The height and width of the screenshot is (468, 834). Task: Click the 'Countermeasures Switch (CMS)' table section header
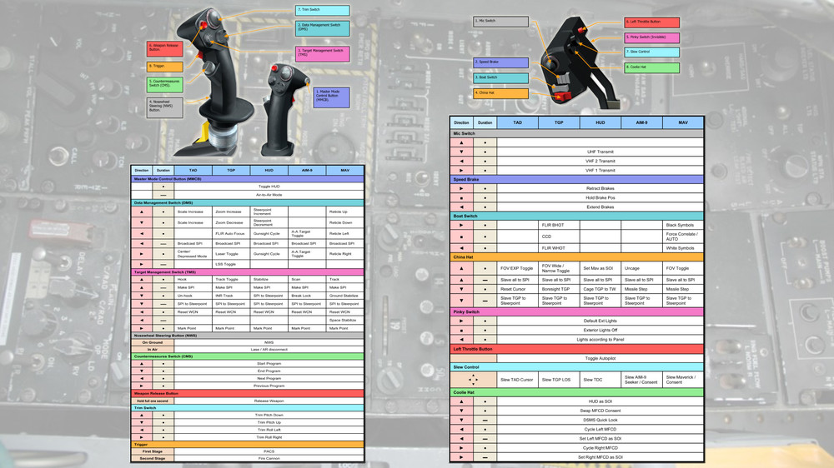pos(248,356)
